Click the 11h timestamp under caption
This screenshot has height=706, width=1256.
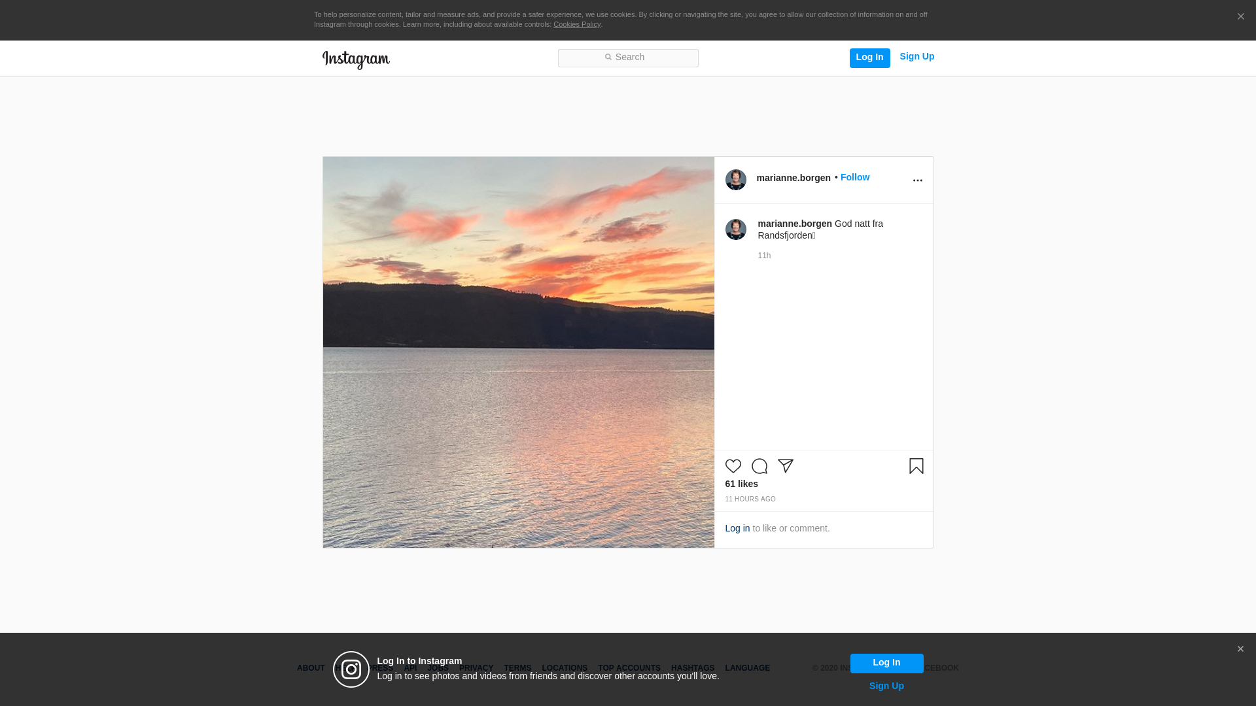coord(764,256)
